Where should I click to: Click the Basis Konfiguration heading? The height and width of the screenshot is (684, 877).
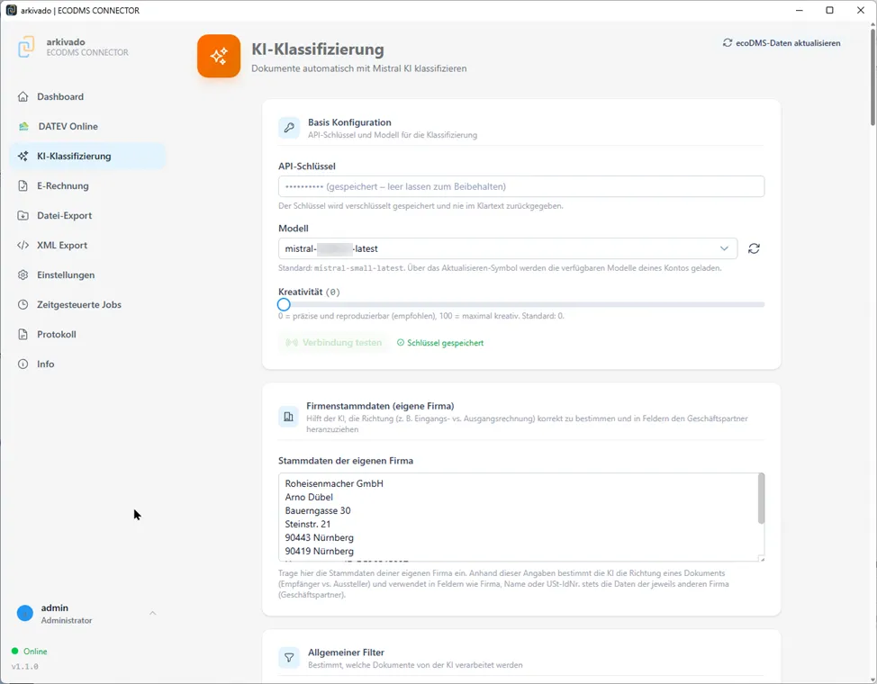point(349,121)
